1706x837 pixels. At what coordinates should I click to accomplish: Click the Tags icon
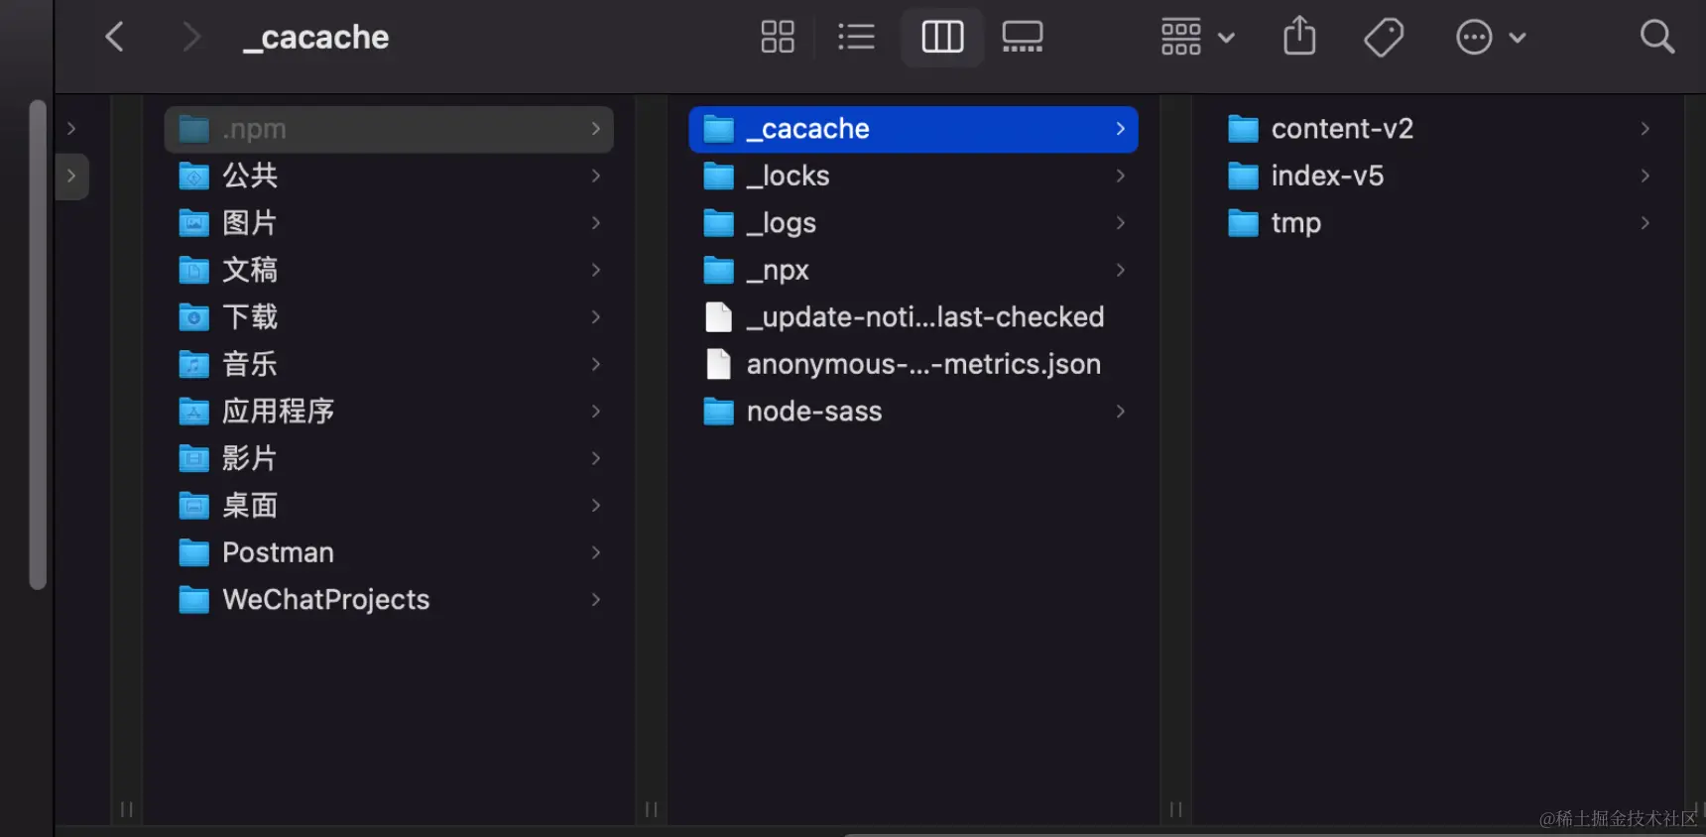click(x=1384, y=38)
